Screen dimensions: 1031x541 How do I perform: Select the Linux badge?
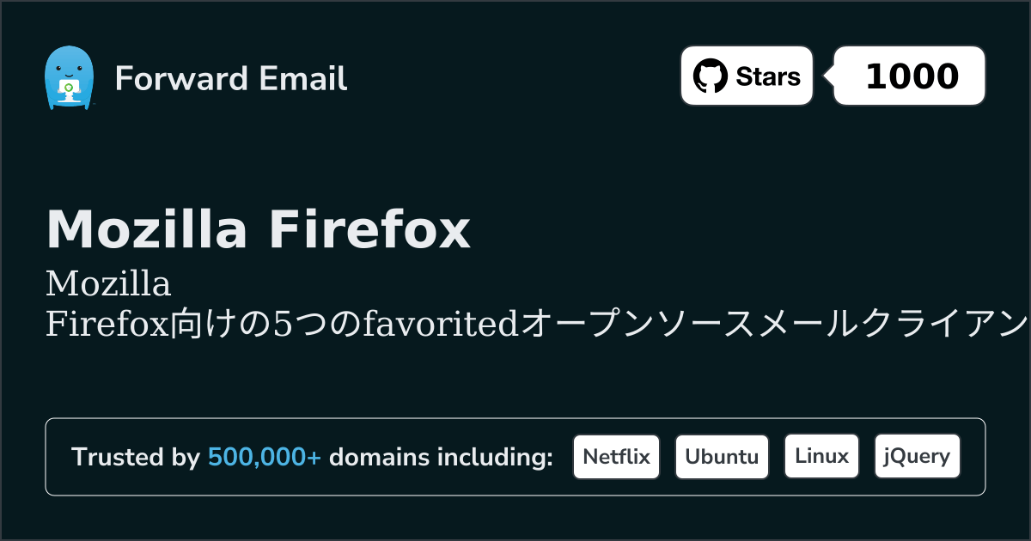click(x=821, y=456)
